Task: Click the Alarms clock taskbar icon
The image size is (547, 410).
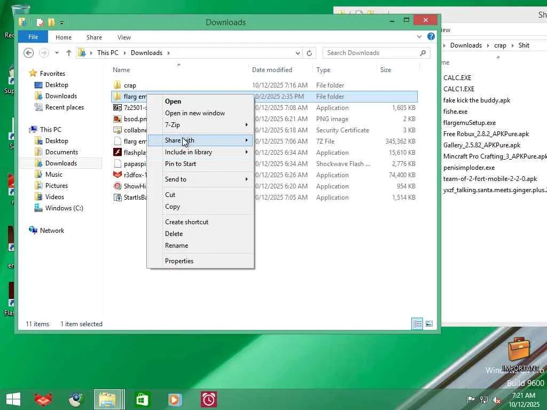Action: point(208,399)
